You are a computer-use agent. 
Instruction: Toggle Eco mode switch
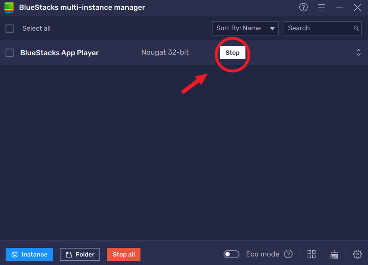(x=231, y=254)
